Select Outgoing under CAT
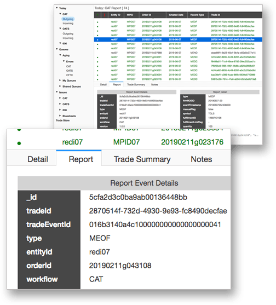This screenshot has width=276, height=305. pyautogui.click(x=68, y=19)
